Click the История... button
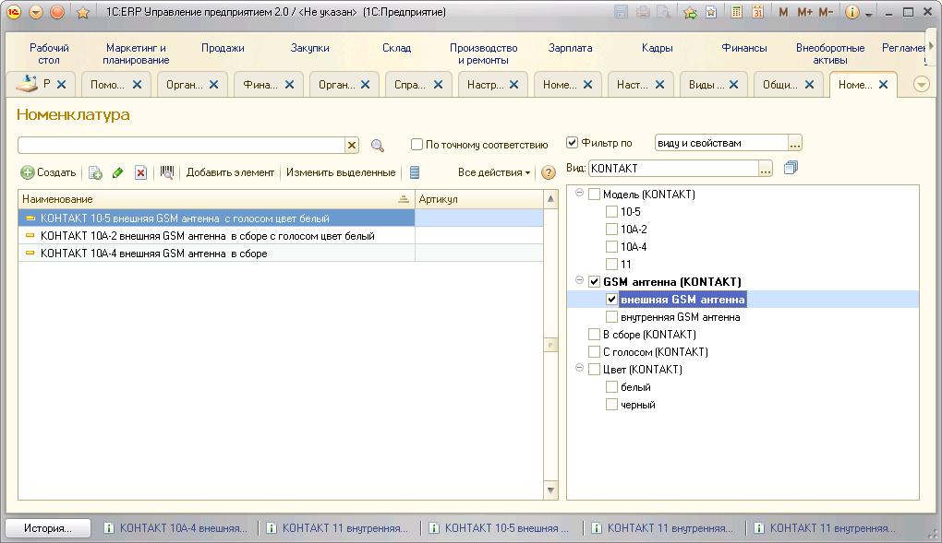Viewport: 942px width, 543px height. coord(48,528)
